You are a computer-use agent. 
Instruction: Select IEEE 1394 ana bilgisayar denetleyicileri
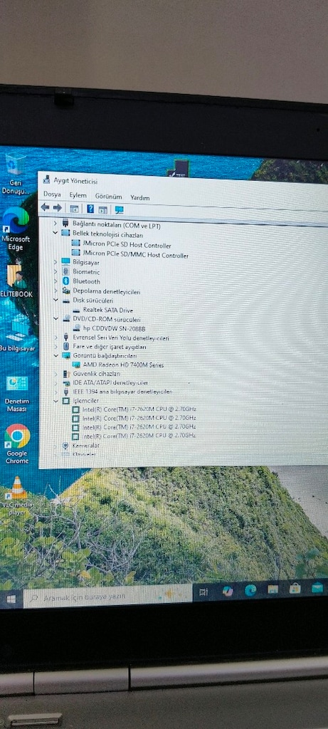pos(122,392)
